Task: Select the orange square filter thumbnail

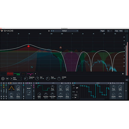Action: click(x=24, y=74)
